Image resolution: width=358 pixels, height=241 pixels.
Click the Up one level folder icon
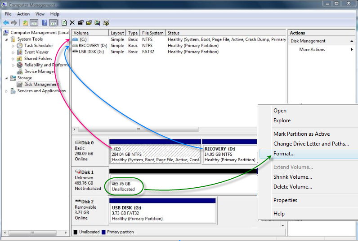point(25,23)
